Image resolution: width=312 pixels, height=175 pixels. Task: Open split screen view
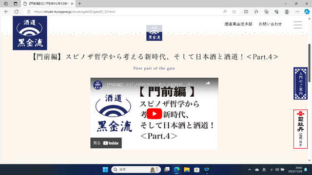(x=246, y=12)
